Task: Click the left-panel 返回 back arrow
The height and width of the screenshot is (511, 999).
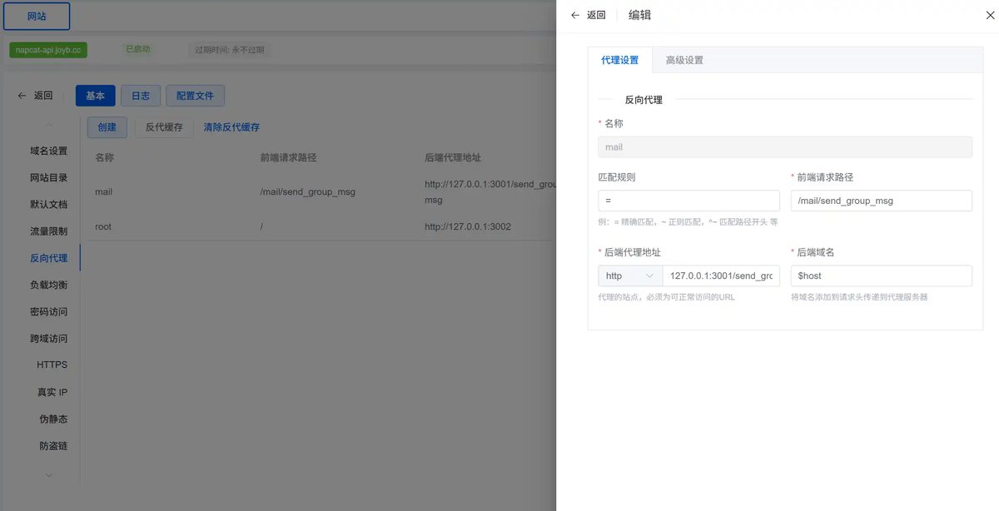Action: coord(22,96)
